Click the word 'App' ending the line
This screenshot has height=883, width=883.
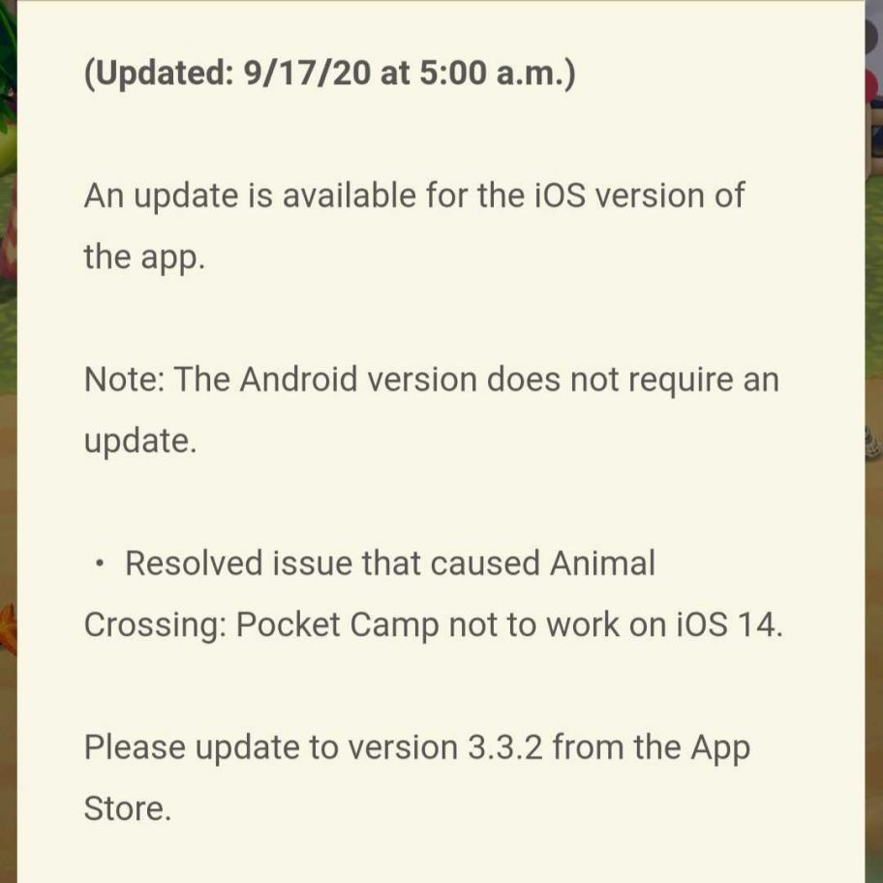pos(720,748)
